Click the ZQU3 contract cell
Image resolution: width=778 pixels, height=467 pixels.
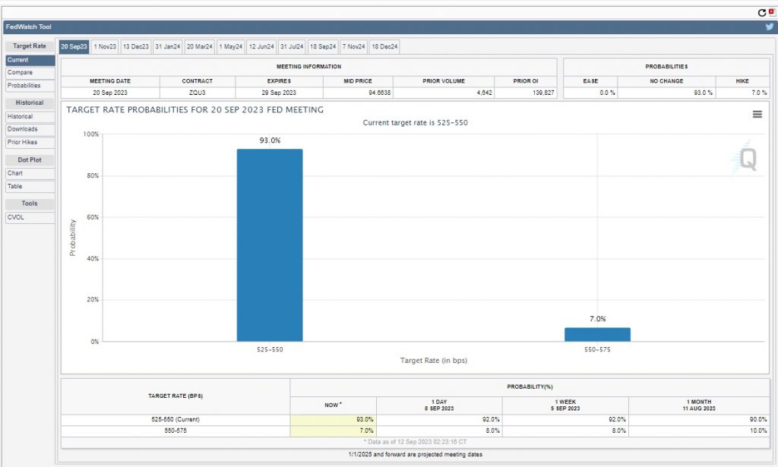(x=198, y=93)
